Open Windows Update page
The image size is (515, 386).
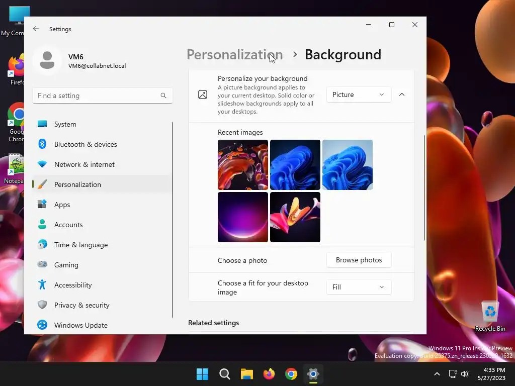(x=103, y=325)
